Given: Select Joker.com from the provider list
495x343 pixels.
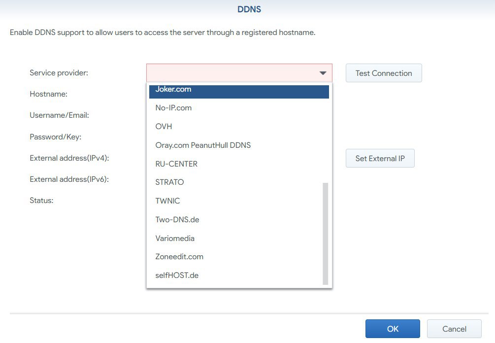Looking at the screenshot, I should click(239, 91).
